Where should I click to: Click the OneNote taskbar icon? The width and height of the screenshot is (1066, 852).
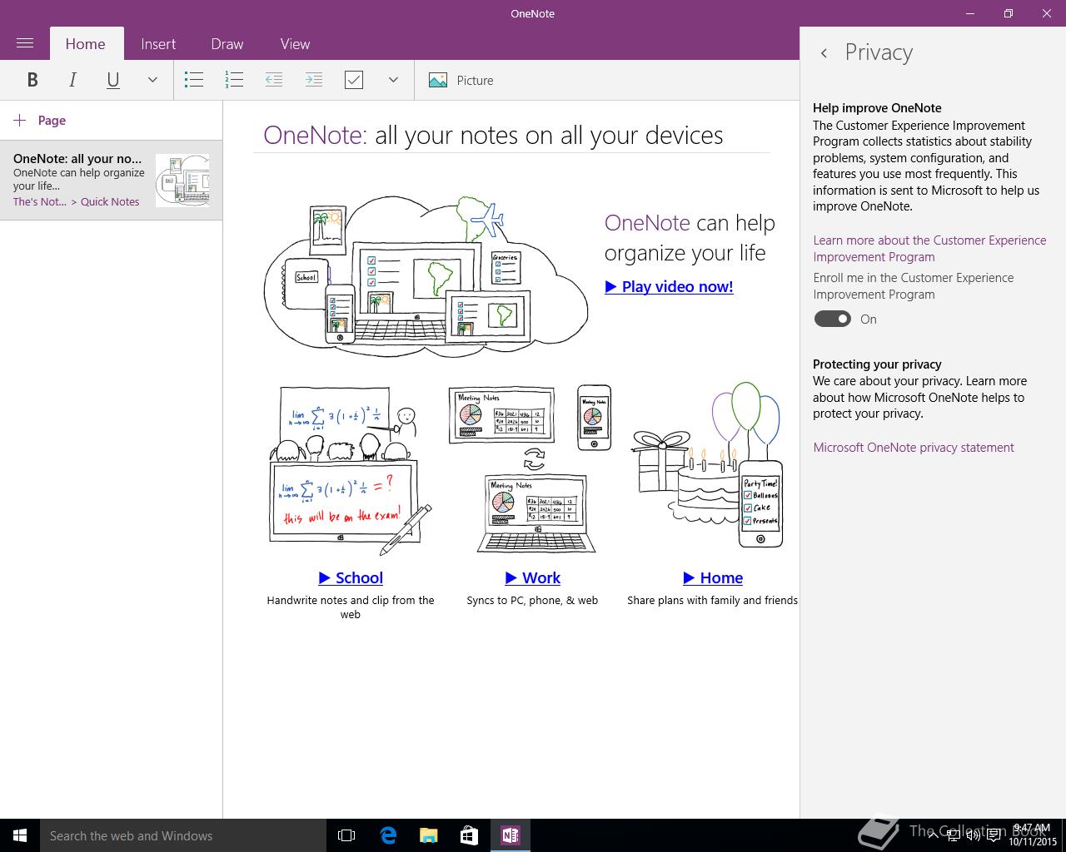tap(510, 835)
